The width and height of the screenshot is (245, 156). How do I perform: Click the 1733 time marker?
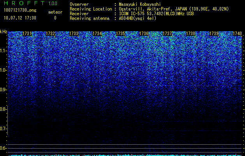tap(74, 34)
